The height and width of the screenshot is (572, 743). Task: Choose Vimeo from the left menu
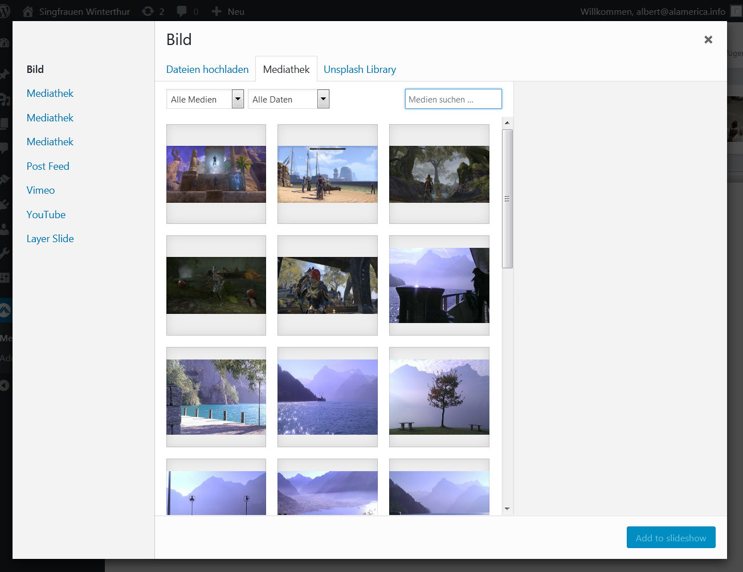40,190
